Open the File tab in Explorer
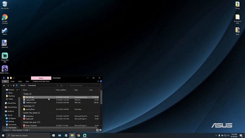 (5, 81)
